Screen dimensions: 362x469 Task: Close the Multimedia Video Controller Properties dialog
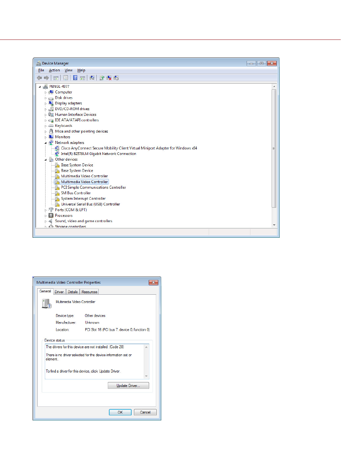coord(153,283)
